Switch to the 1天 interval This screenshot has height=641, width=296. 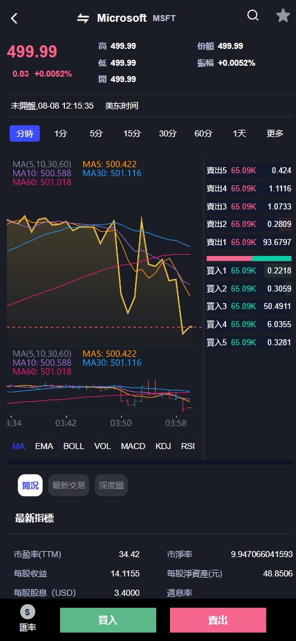(x=239, y=133)
